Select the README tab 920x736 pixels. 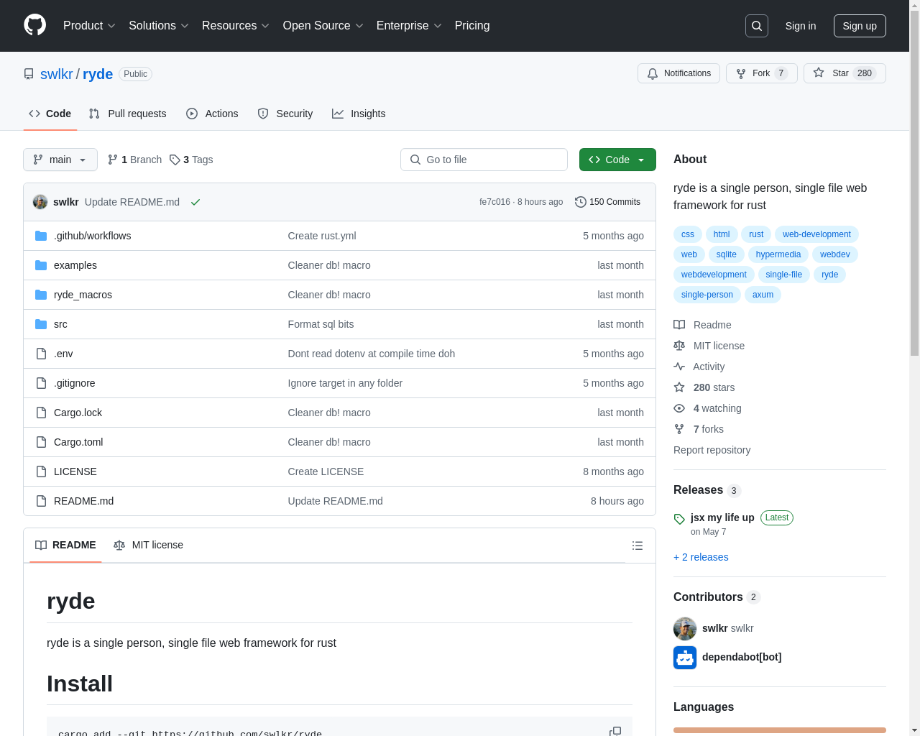[x=65, y=546]
